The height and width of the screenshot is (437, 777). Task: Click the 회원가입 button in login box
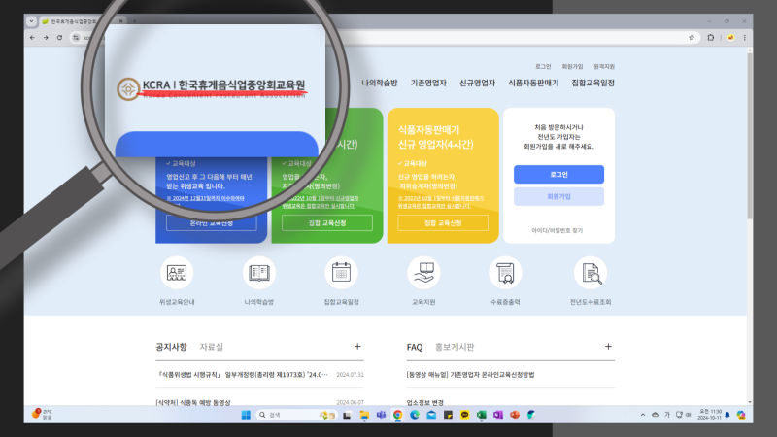(558, 196)
